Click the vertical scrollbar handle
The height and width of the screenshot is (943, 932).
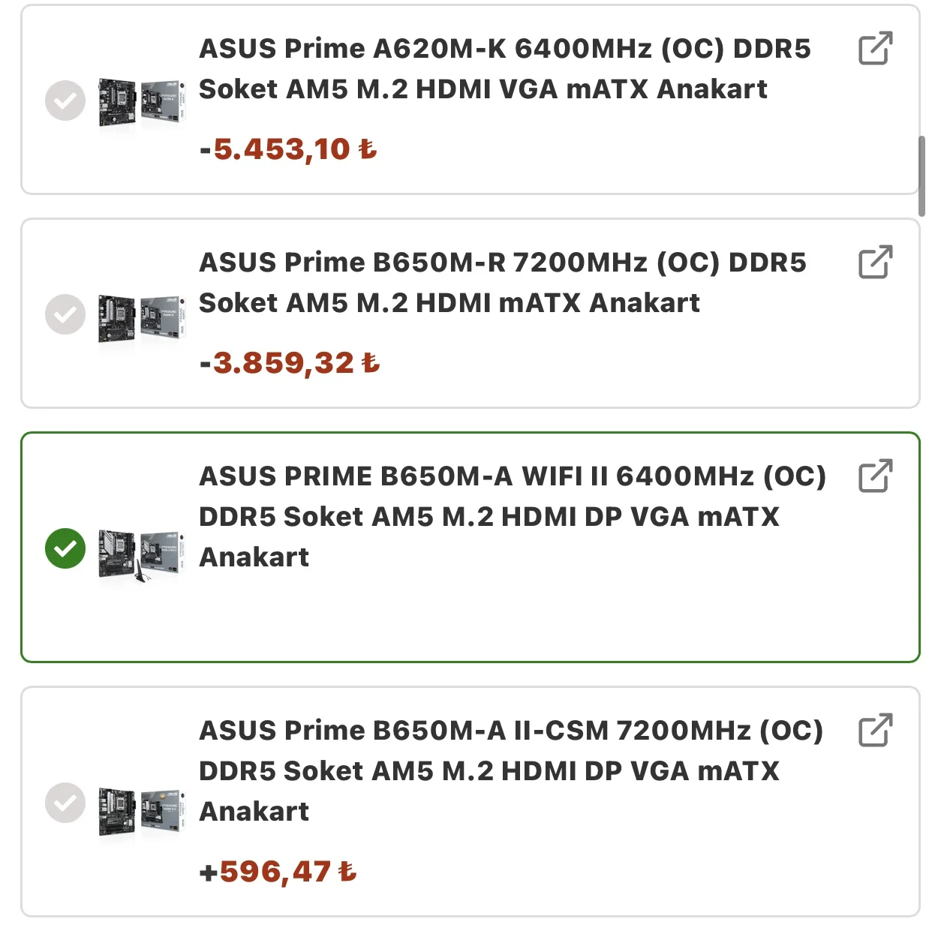pyautogui.click(x=921, y=176)
